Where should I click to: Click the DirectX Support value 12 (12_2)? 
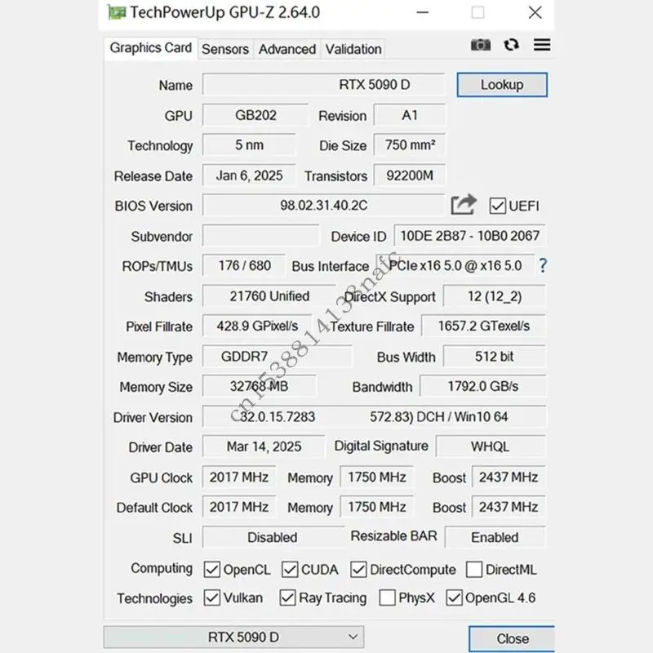[495, 296]
